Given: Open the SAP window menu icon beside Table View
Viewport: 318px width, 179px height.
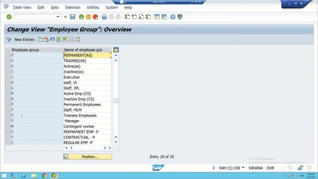Looking at the screenshot, I should (x=6, y=7).
